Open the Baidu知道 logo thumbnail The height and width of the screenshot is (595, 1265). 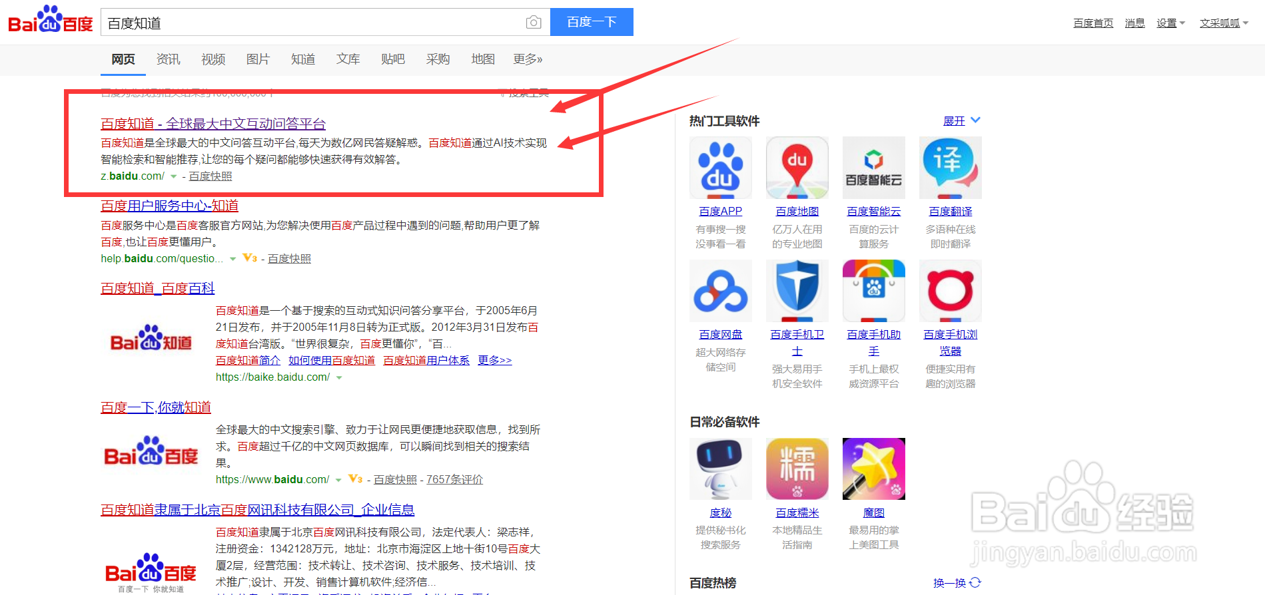(x=151, y=339)
